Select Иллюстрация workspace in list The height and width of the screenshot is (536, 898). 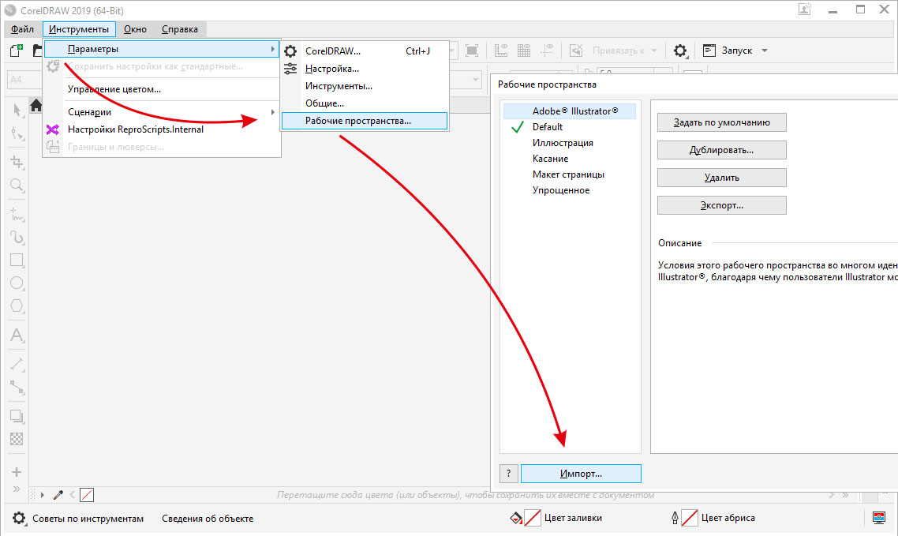(x=570, y=143)
